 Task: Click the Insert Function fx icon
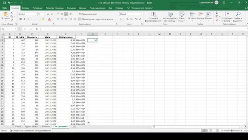pyautogui.click(x=37, y=29)
